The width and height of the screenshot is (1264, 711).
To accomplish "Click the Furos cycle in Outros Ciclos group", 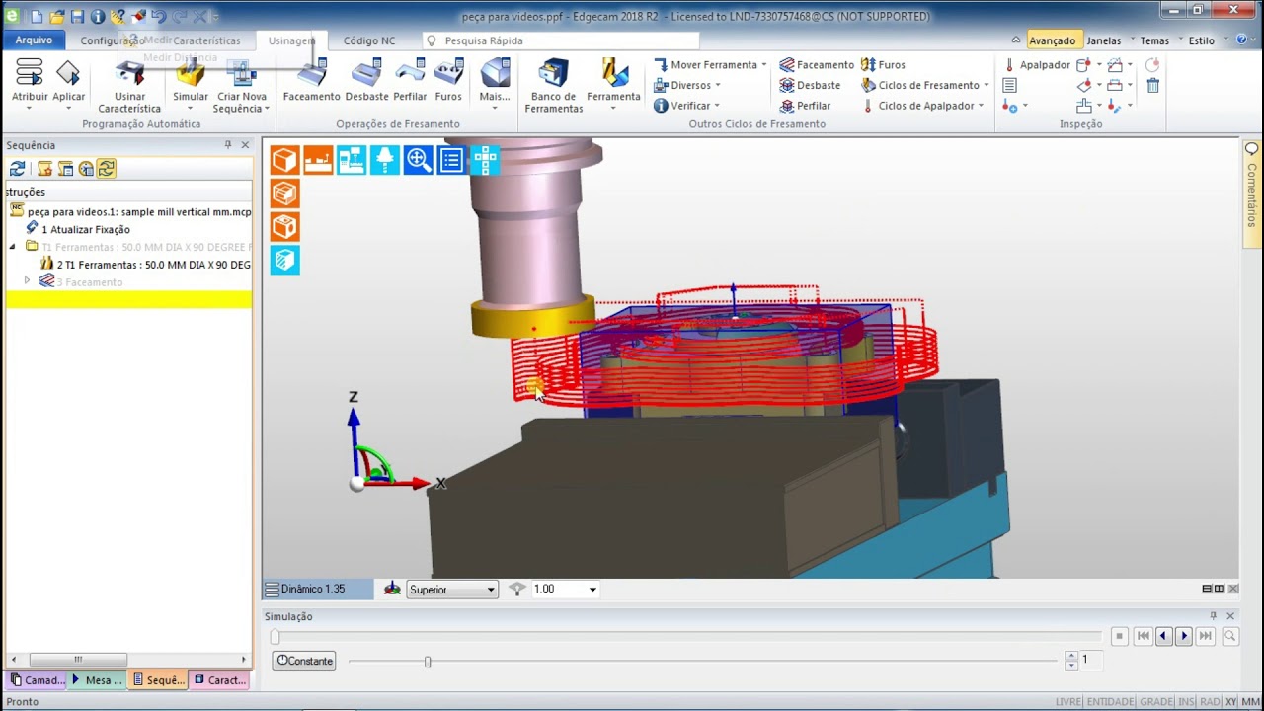I will pyautogui.click(x=883, y=65).
